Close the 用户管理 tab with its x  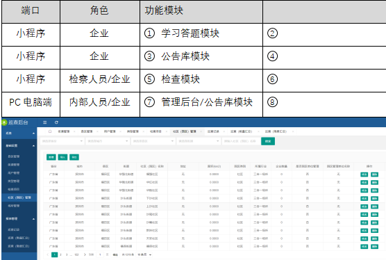pyautogui.click(x=120, y=131)
